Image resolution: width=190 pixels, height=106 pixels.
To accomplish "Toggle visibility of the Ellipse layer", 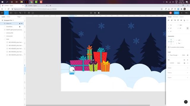I will click(x=22, y=24).
